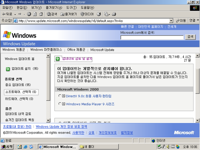Open the History toolbar icon

point(99,14)
